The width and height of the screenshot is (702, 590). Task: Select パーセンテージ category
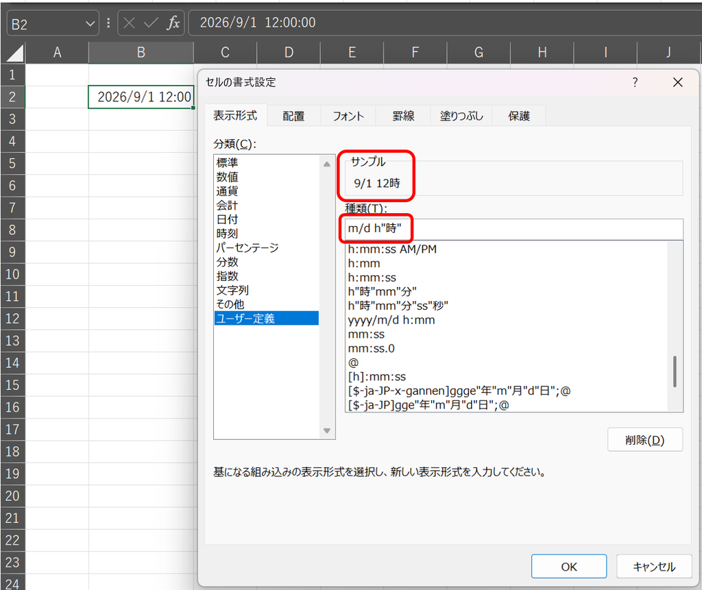[267, 247]
